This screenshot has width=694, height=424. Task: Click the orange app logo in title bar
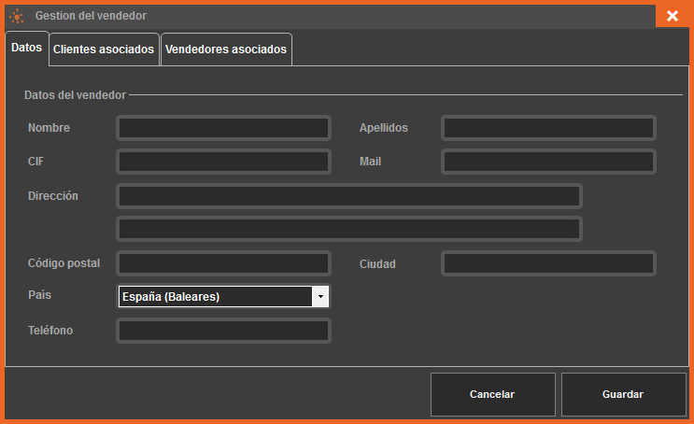pos(16,16)
